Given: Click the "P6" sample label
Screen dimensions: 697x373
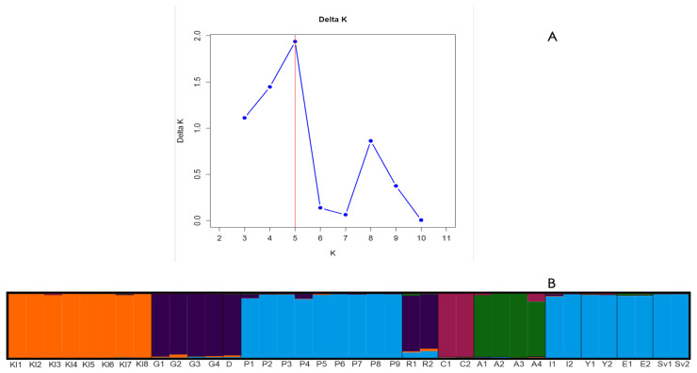Looking at the screenshot, I should 340,365.
